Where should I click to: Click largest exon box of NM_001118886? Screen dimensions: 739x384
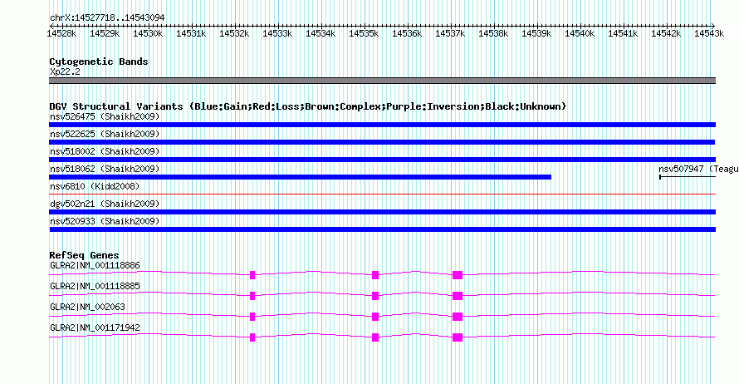tap(458, 275)
